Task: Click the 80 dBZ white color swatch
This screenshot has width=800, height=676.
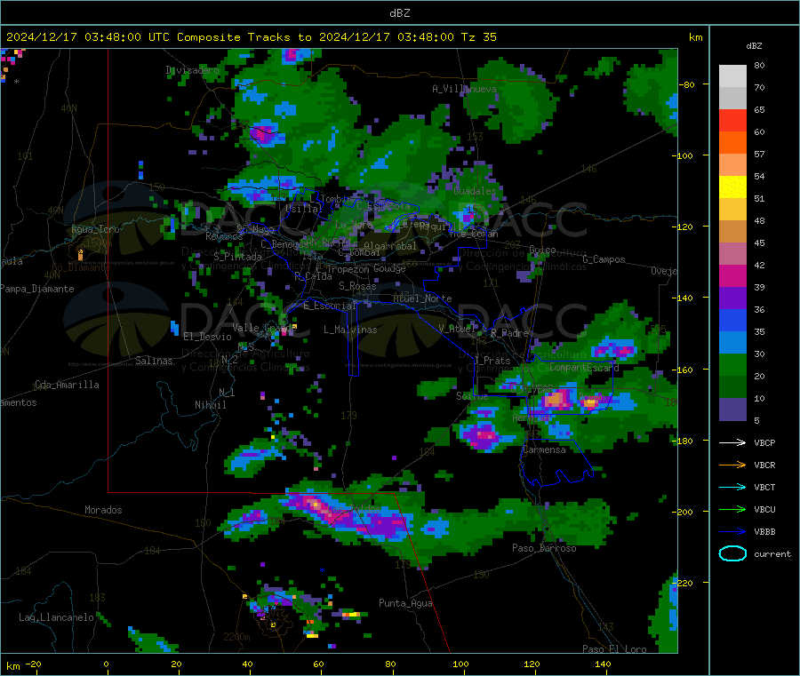Action: (x=732, y=76)
